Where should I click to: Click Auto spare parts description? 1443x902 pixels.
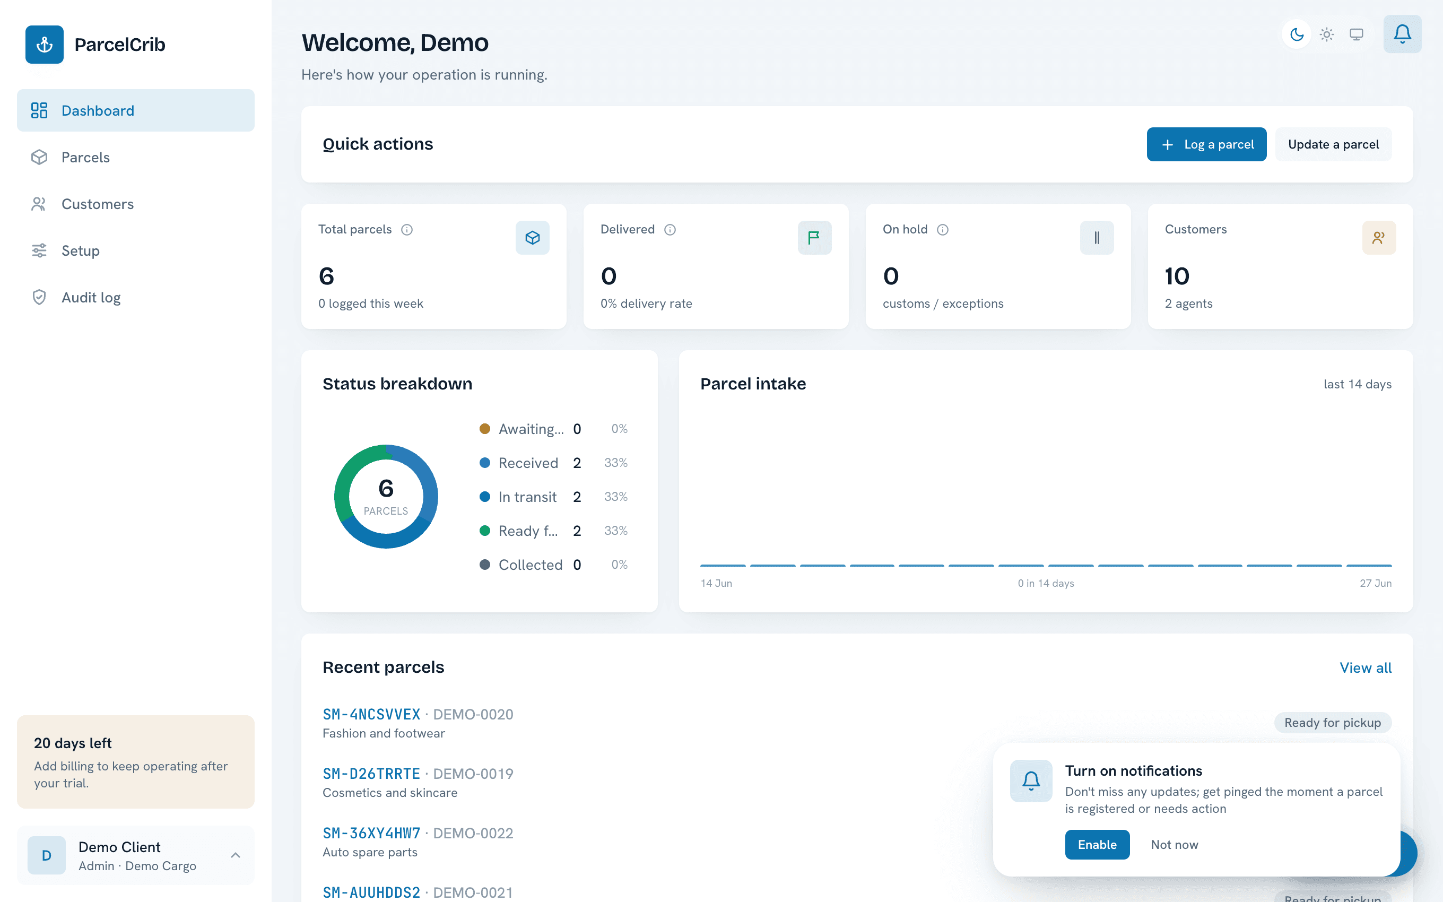pos(370,852)
